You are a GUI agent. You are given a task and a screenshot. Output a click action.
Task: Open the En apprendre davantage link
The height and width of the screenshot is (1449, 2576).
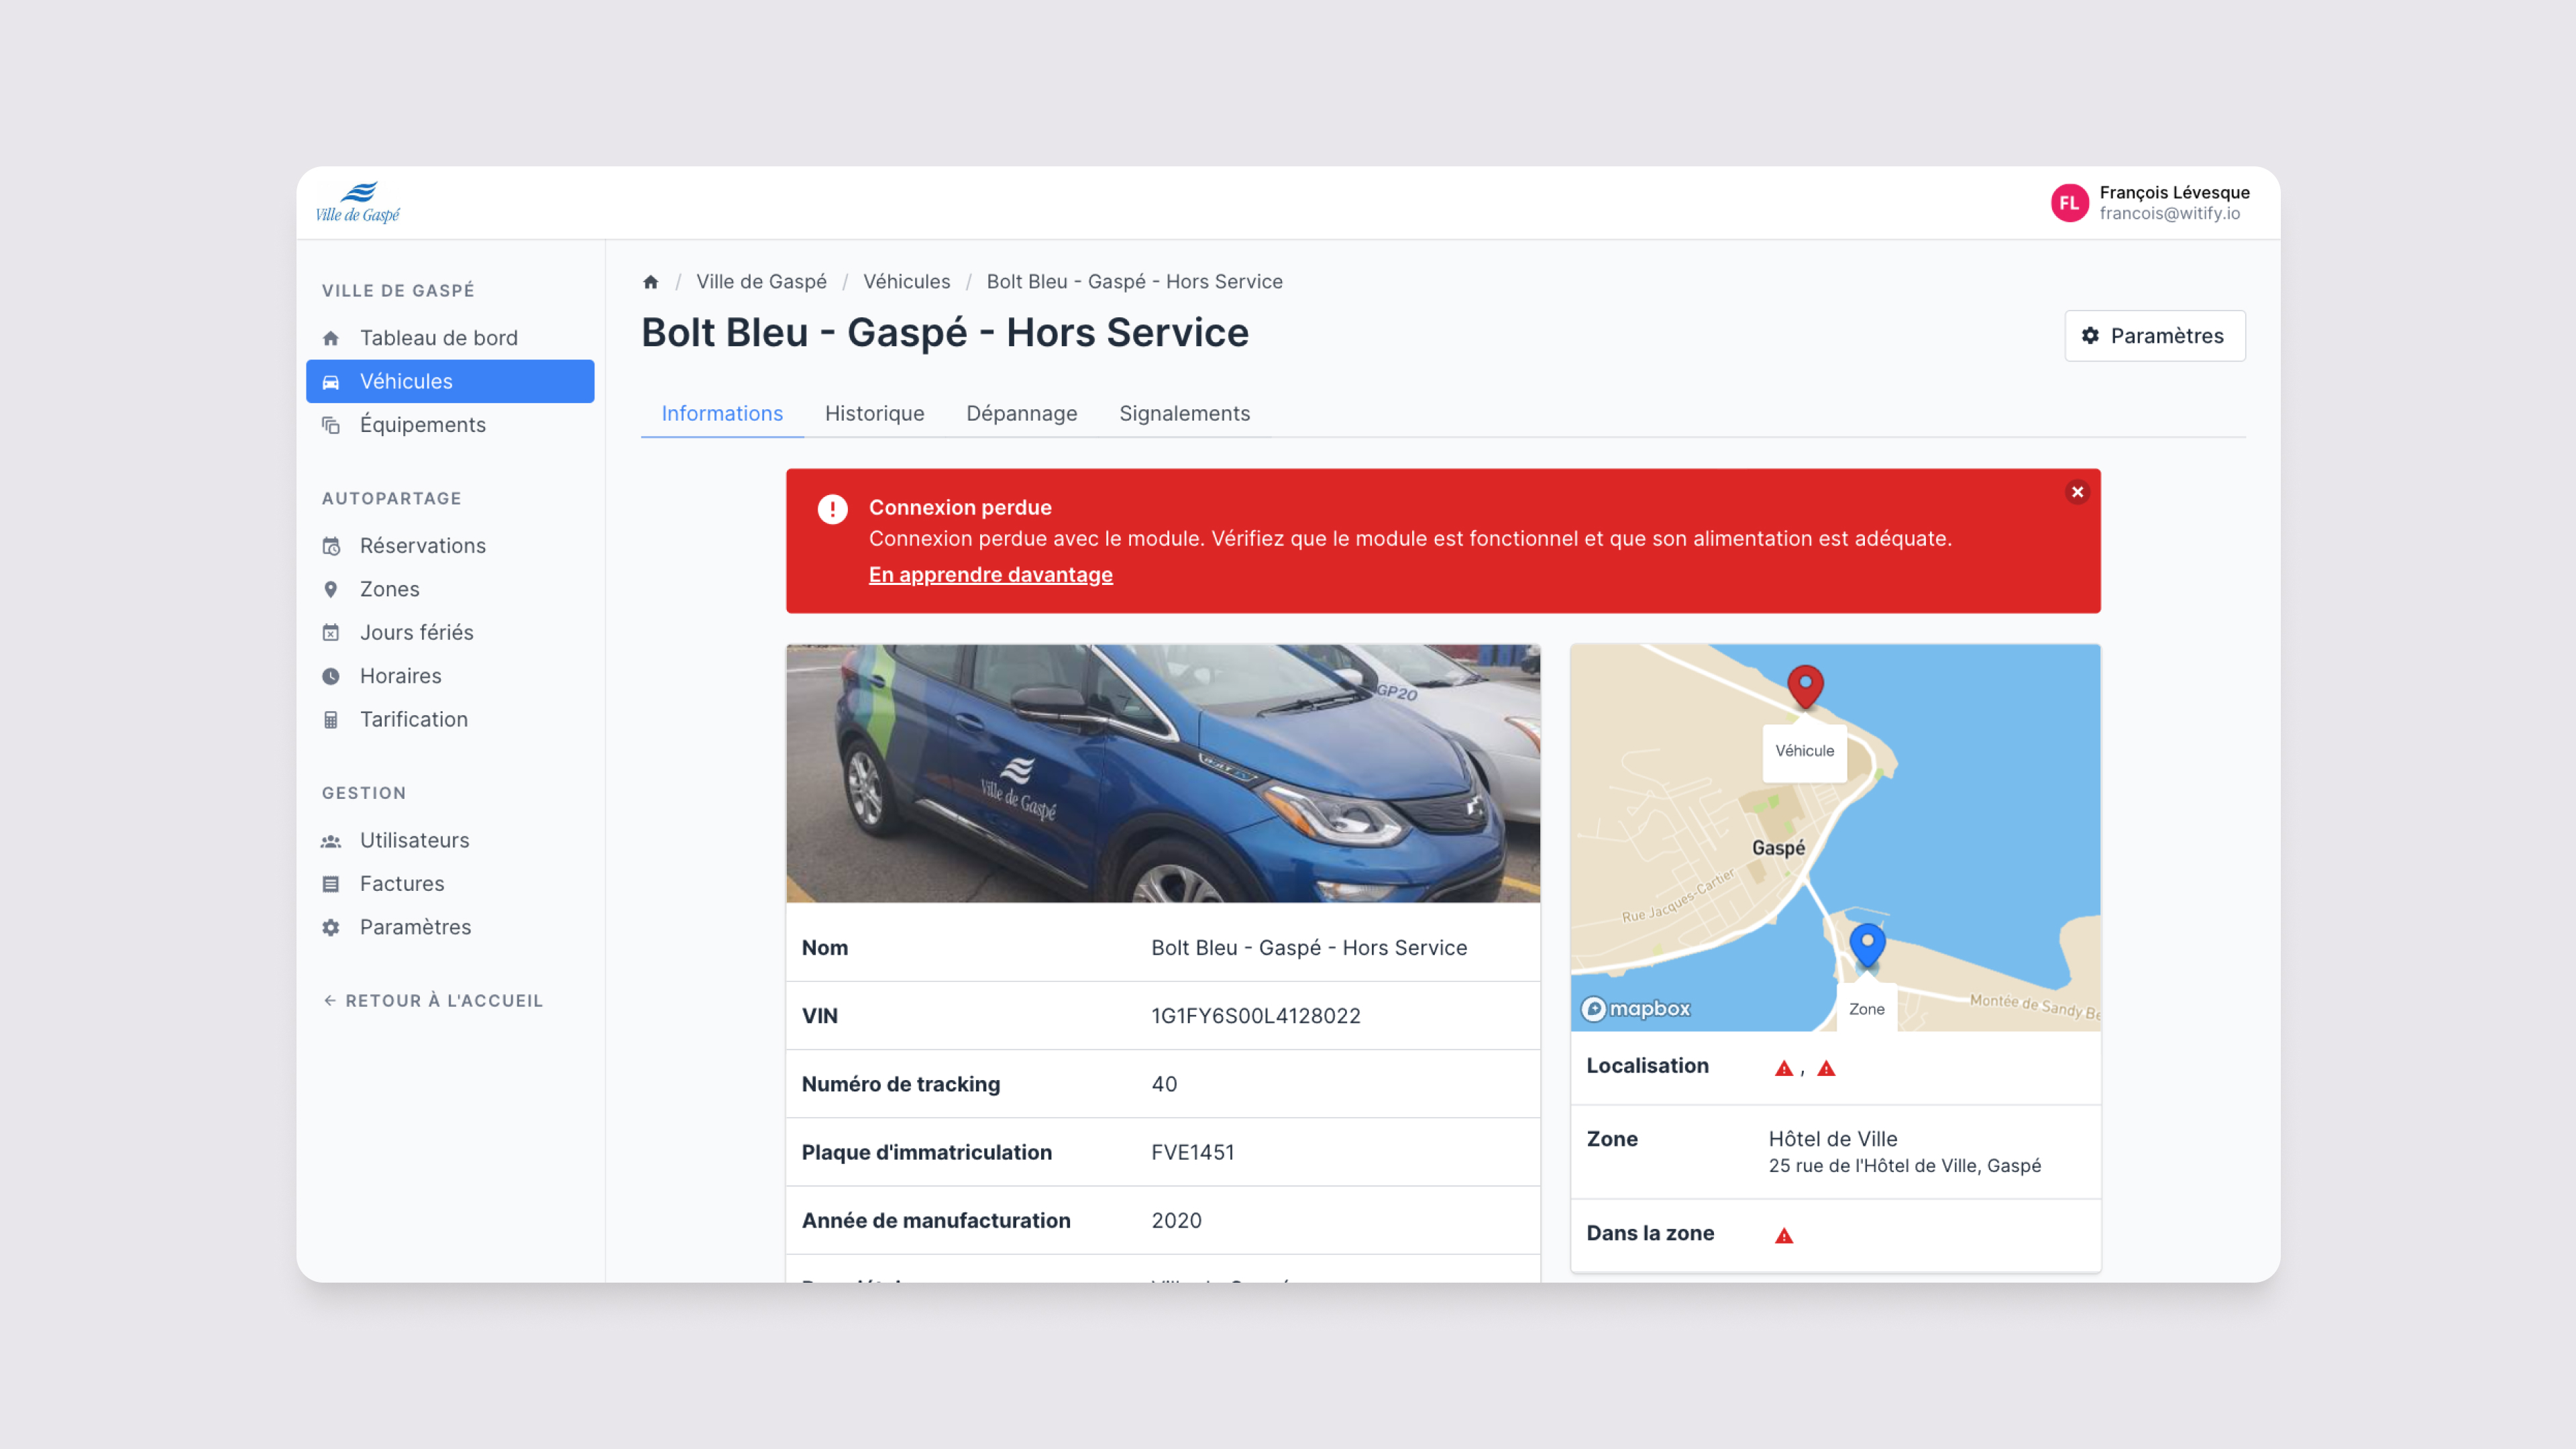990,574
